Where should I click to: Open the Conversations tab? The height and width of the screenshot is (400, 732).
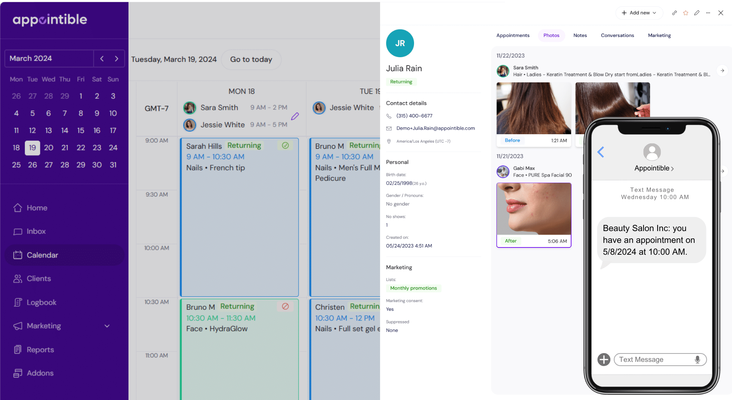click(617, 35)
